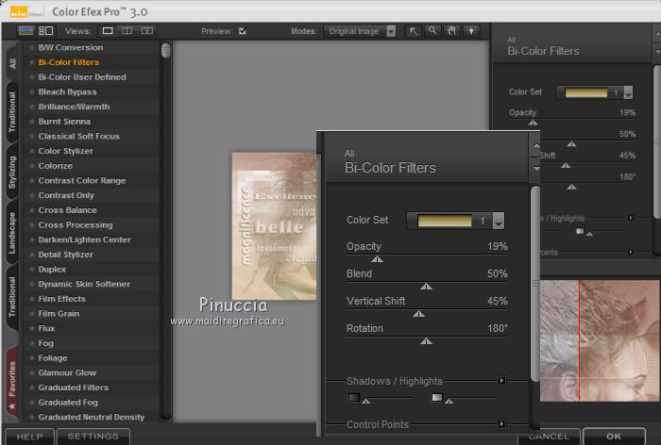Image resolution: width=661 pixels, height=445 pixels.
Task: Open the Landscape filter category tab
Action: pyautogui.click(x=12, y=231)
